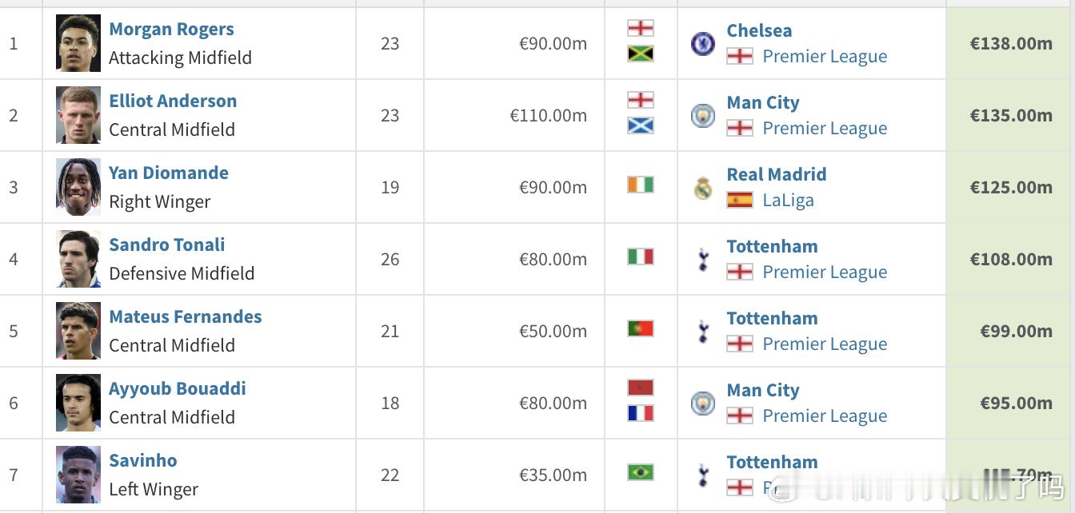Click the Brazil flag for Savinho
This screenshot has height=513, width=1075.
641,472
